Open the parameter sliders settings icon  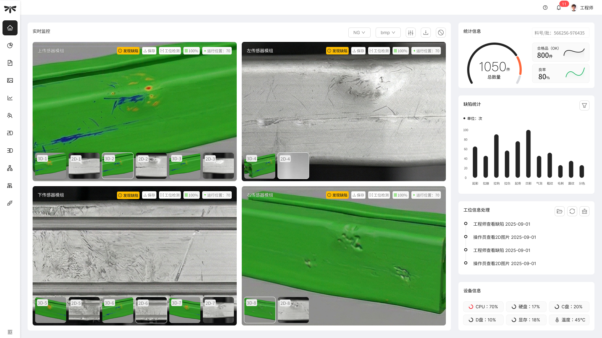(x=411, y=33)
